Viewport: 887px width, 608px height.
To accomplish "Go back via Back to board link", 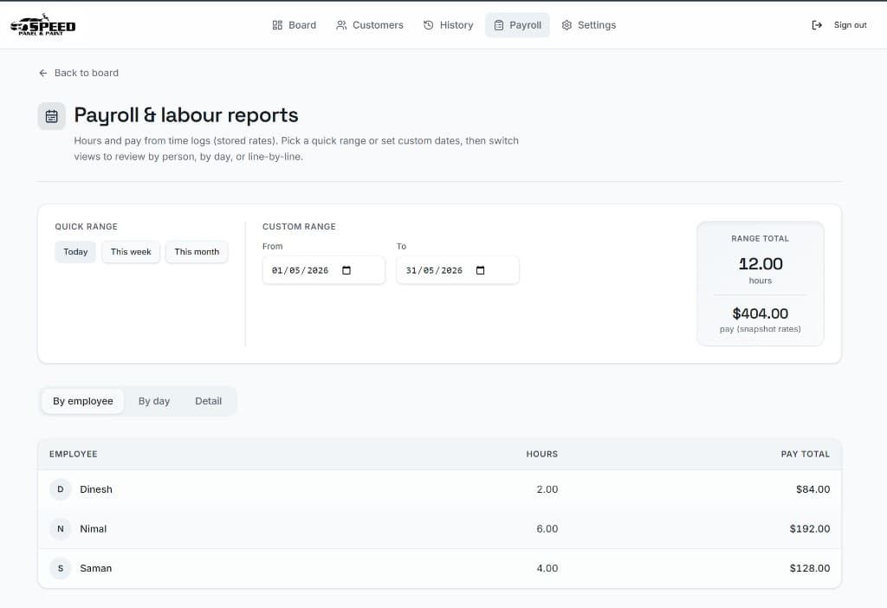I will (x=79, y=73).
